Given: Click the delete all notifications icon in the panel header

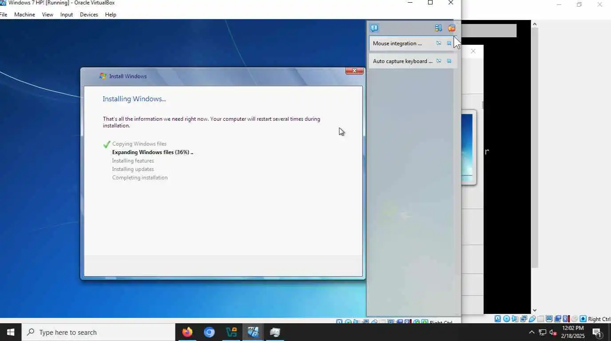Looking at the screenshot, I should 452,28.
